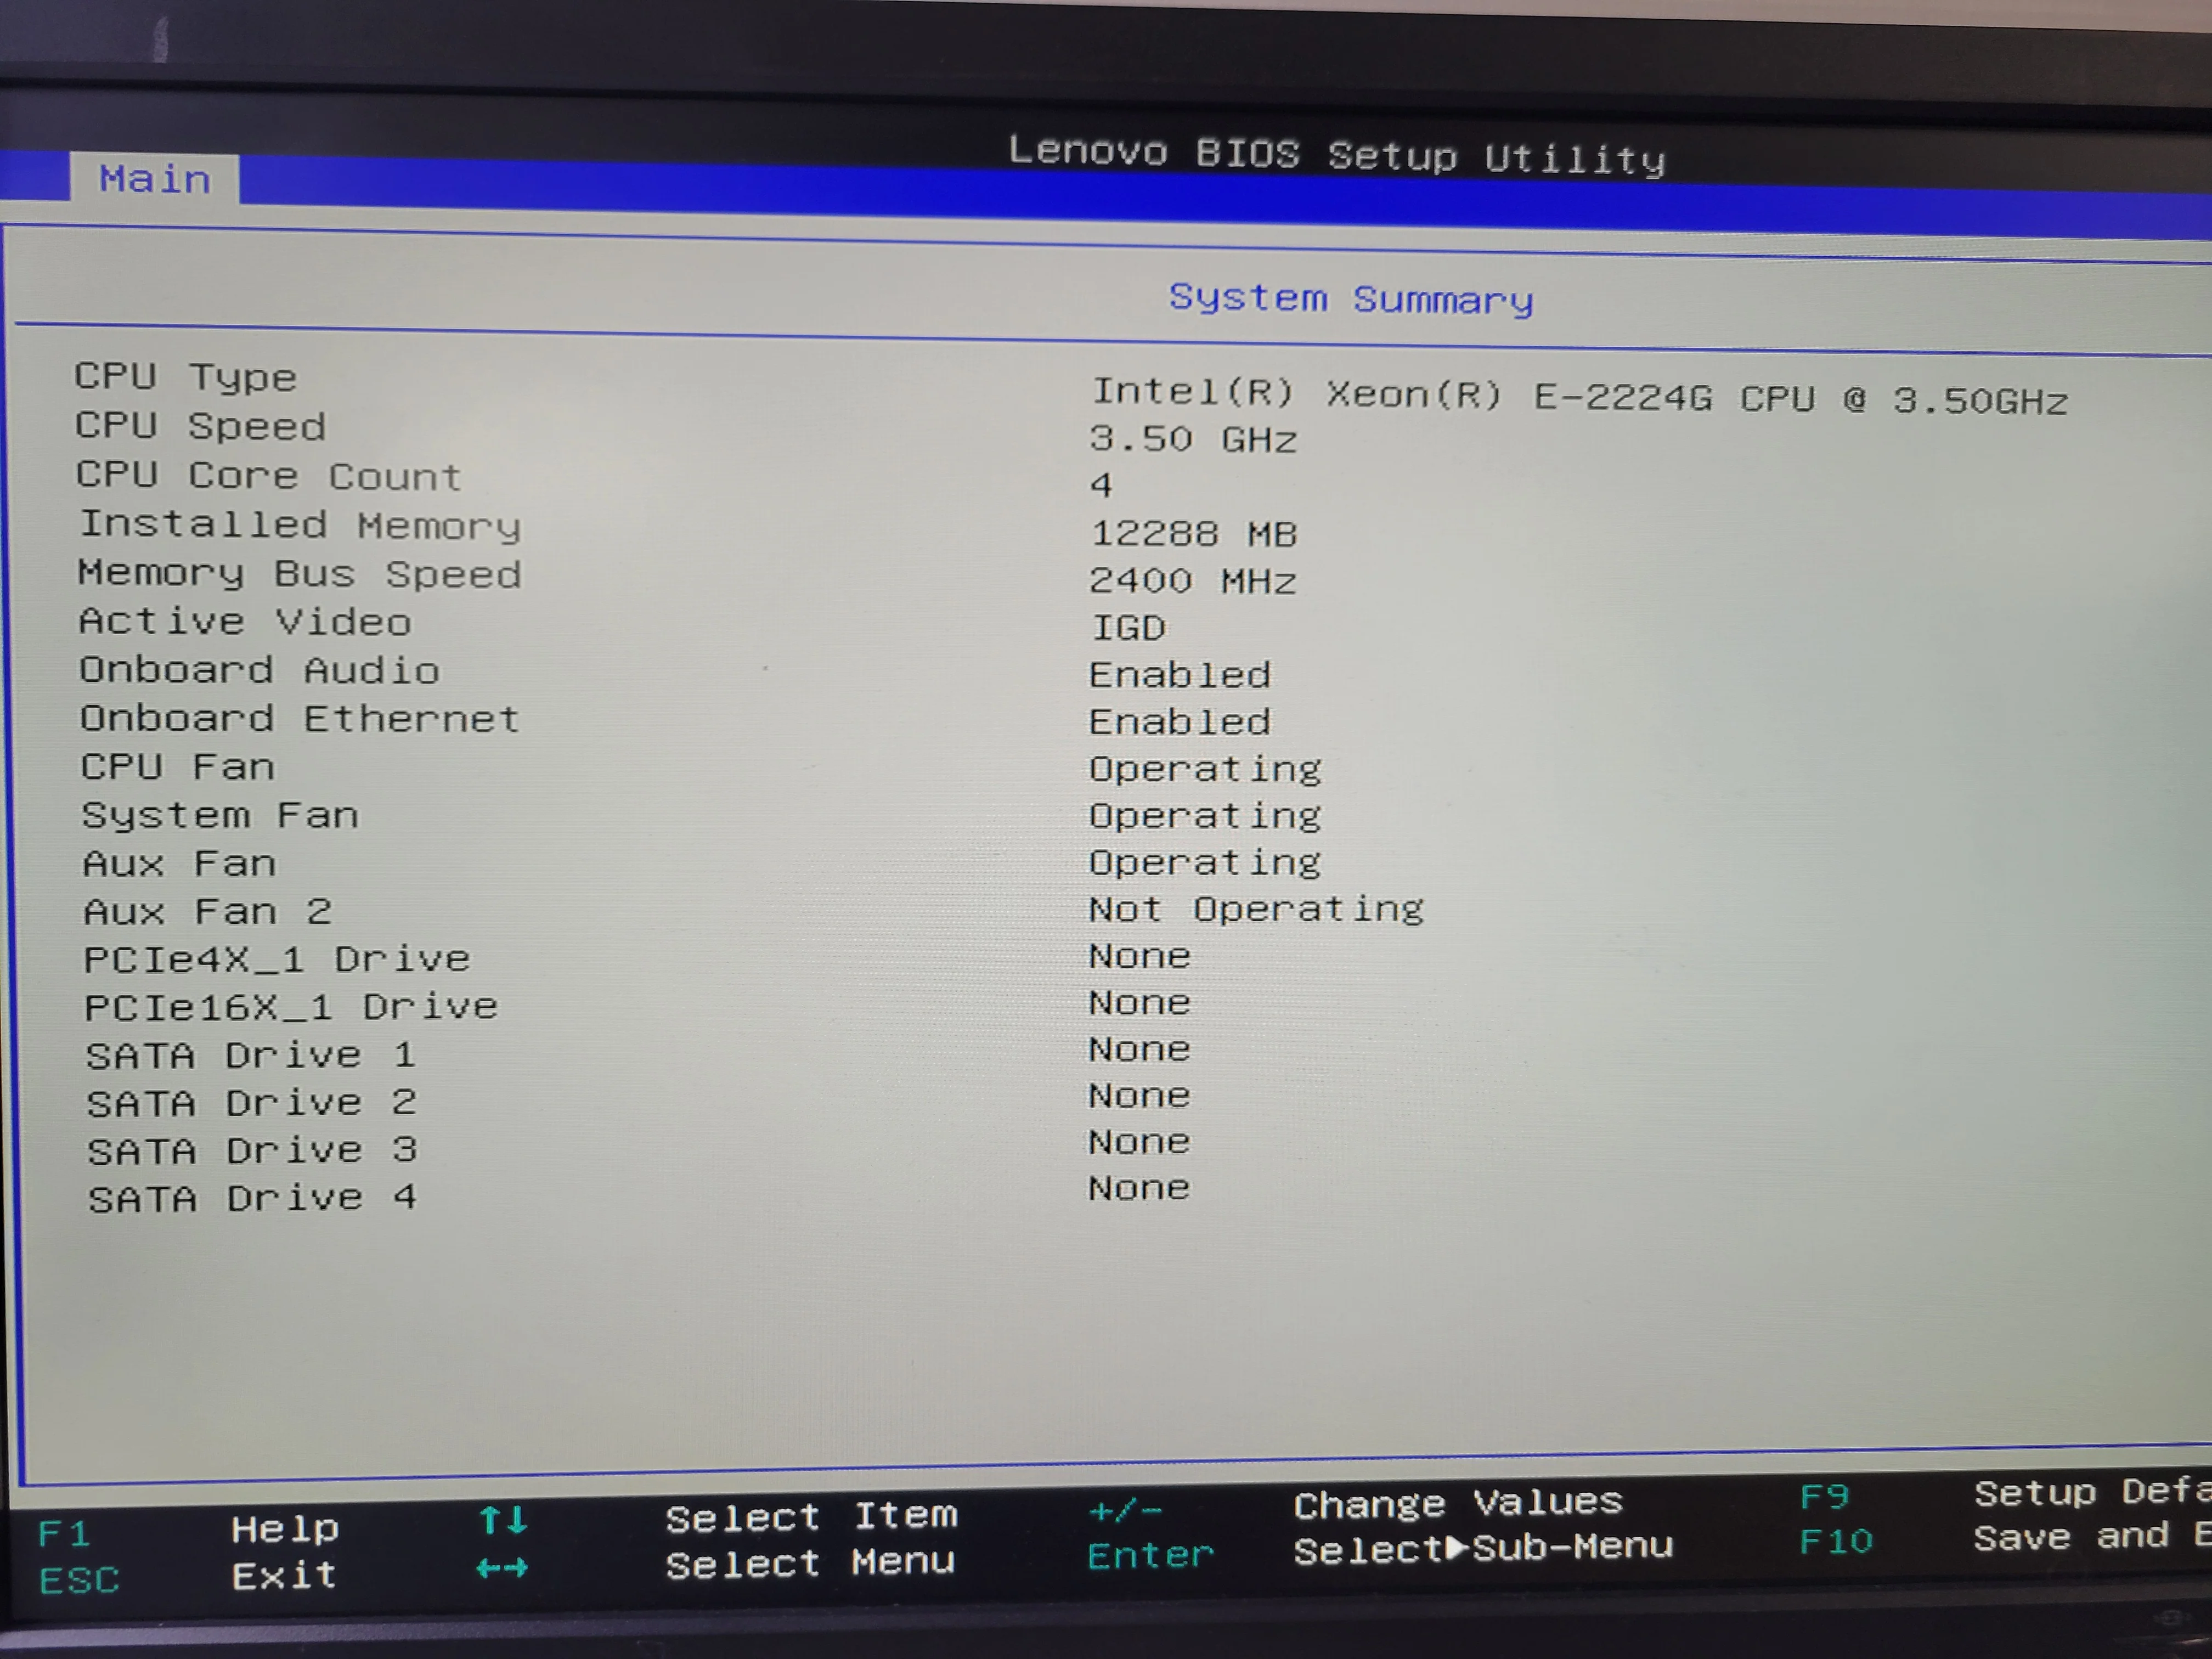Click the Select Sub-Menu hint
Image resolution: width=2212 pixels, height=1659 pixels.
(x=1483, y=1549)
